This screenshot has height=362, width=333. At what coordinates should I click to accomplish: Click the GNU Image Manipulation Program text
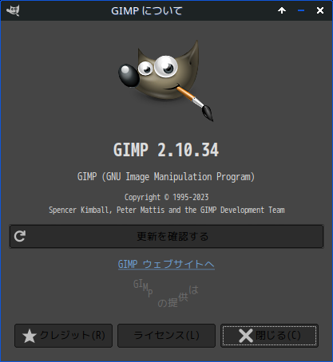tap(166, 177)
